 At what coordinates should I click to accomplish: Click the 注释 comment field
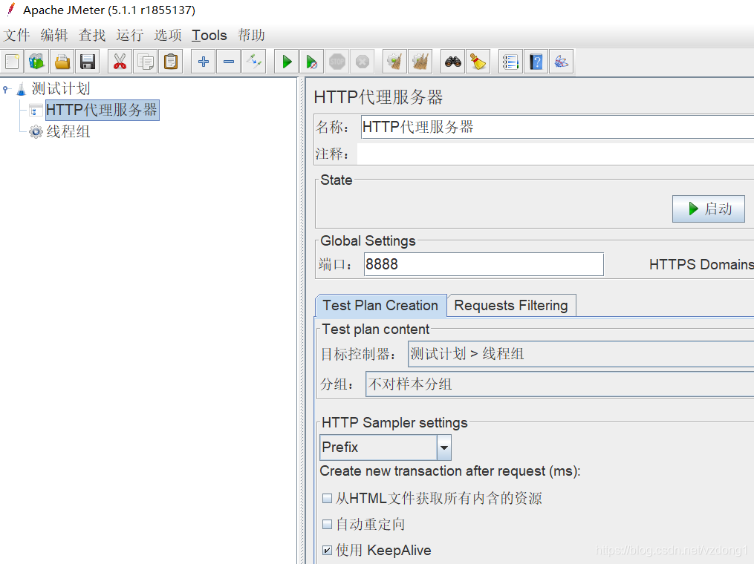point(556,154)
